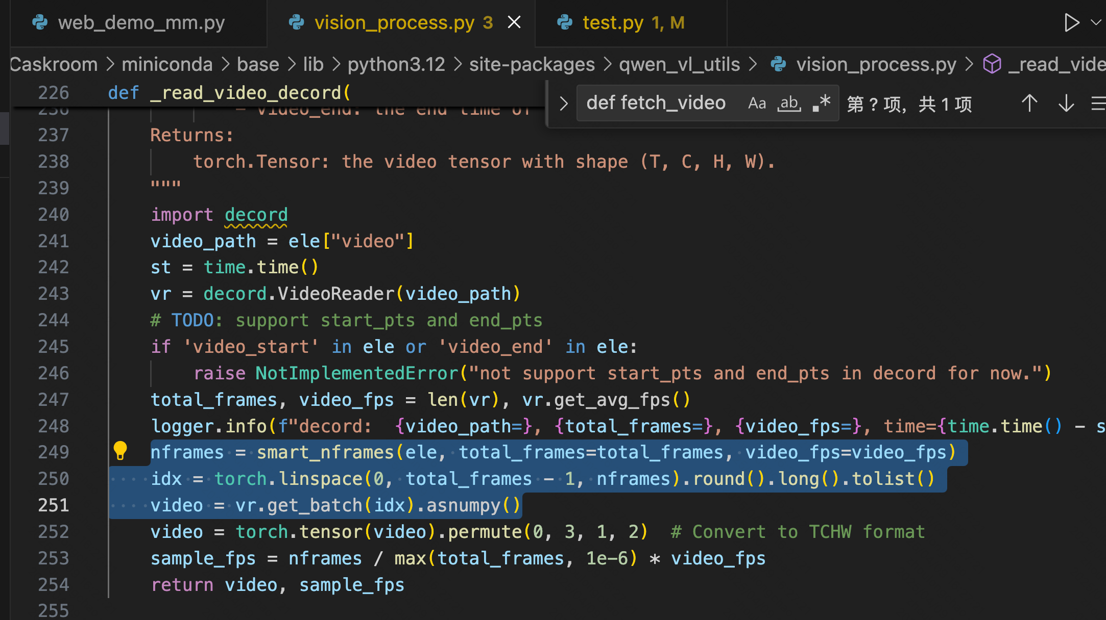Screen dimensions: 1106x620
Task: Open the test.py tab
Action: pos(631,23)
